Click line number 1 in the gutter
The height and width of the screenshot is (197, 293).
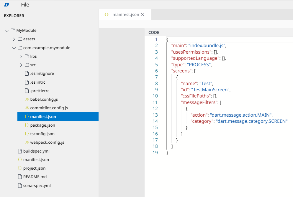(x=156, y=39)
